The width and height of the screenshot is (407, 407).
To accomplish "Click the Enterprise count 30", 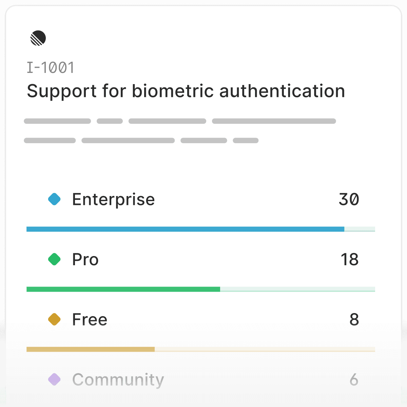I will click(x=349, y=199).
